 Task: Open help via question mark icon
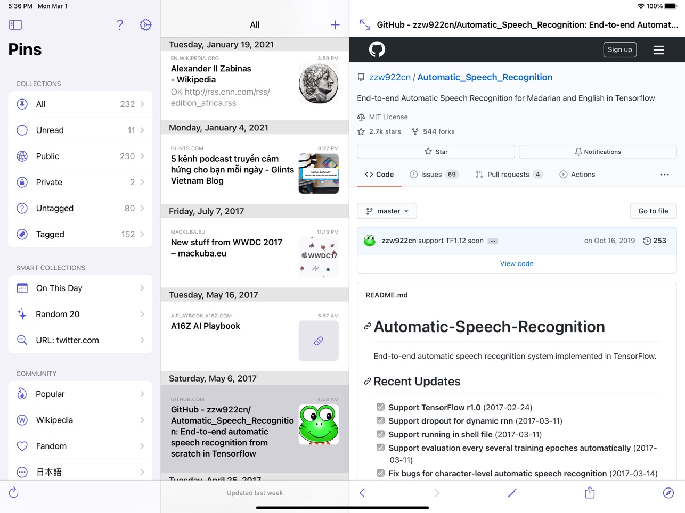pos(120,24)
